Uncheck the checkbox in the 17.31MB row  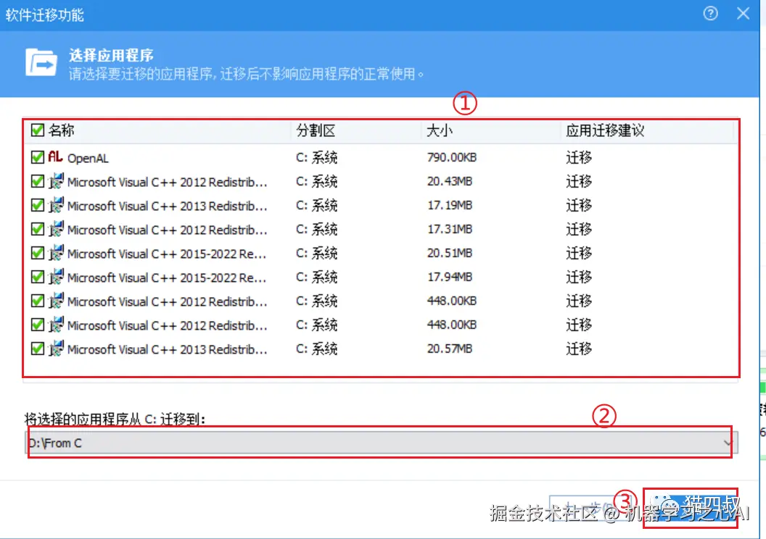tap(38, 229)
